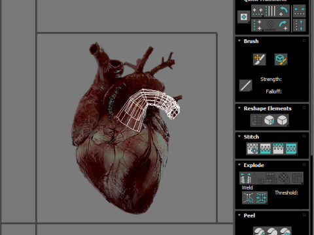Collapse the Stitch rollout triangle

239,136
